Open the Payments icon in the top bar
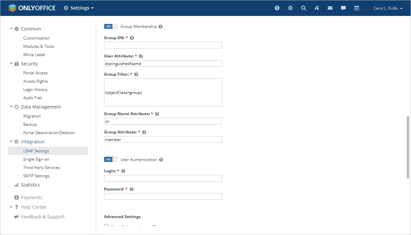Viewport: 411px width, 235px height. 277,8
